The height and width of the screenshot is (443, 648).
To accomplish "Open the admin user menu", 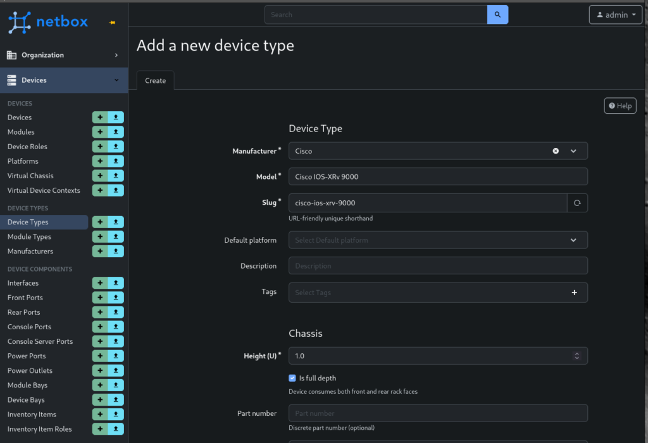I will click(x=615, y=15).
